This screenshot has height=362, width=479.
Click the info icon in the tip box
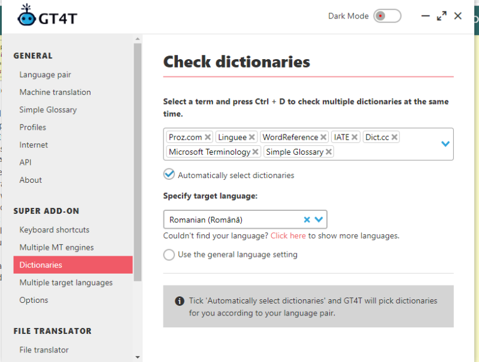[179, 301]
